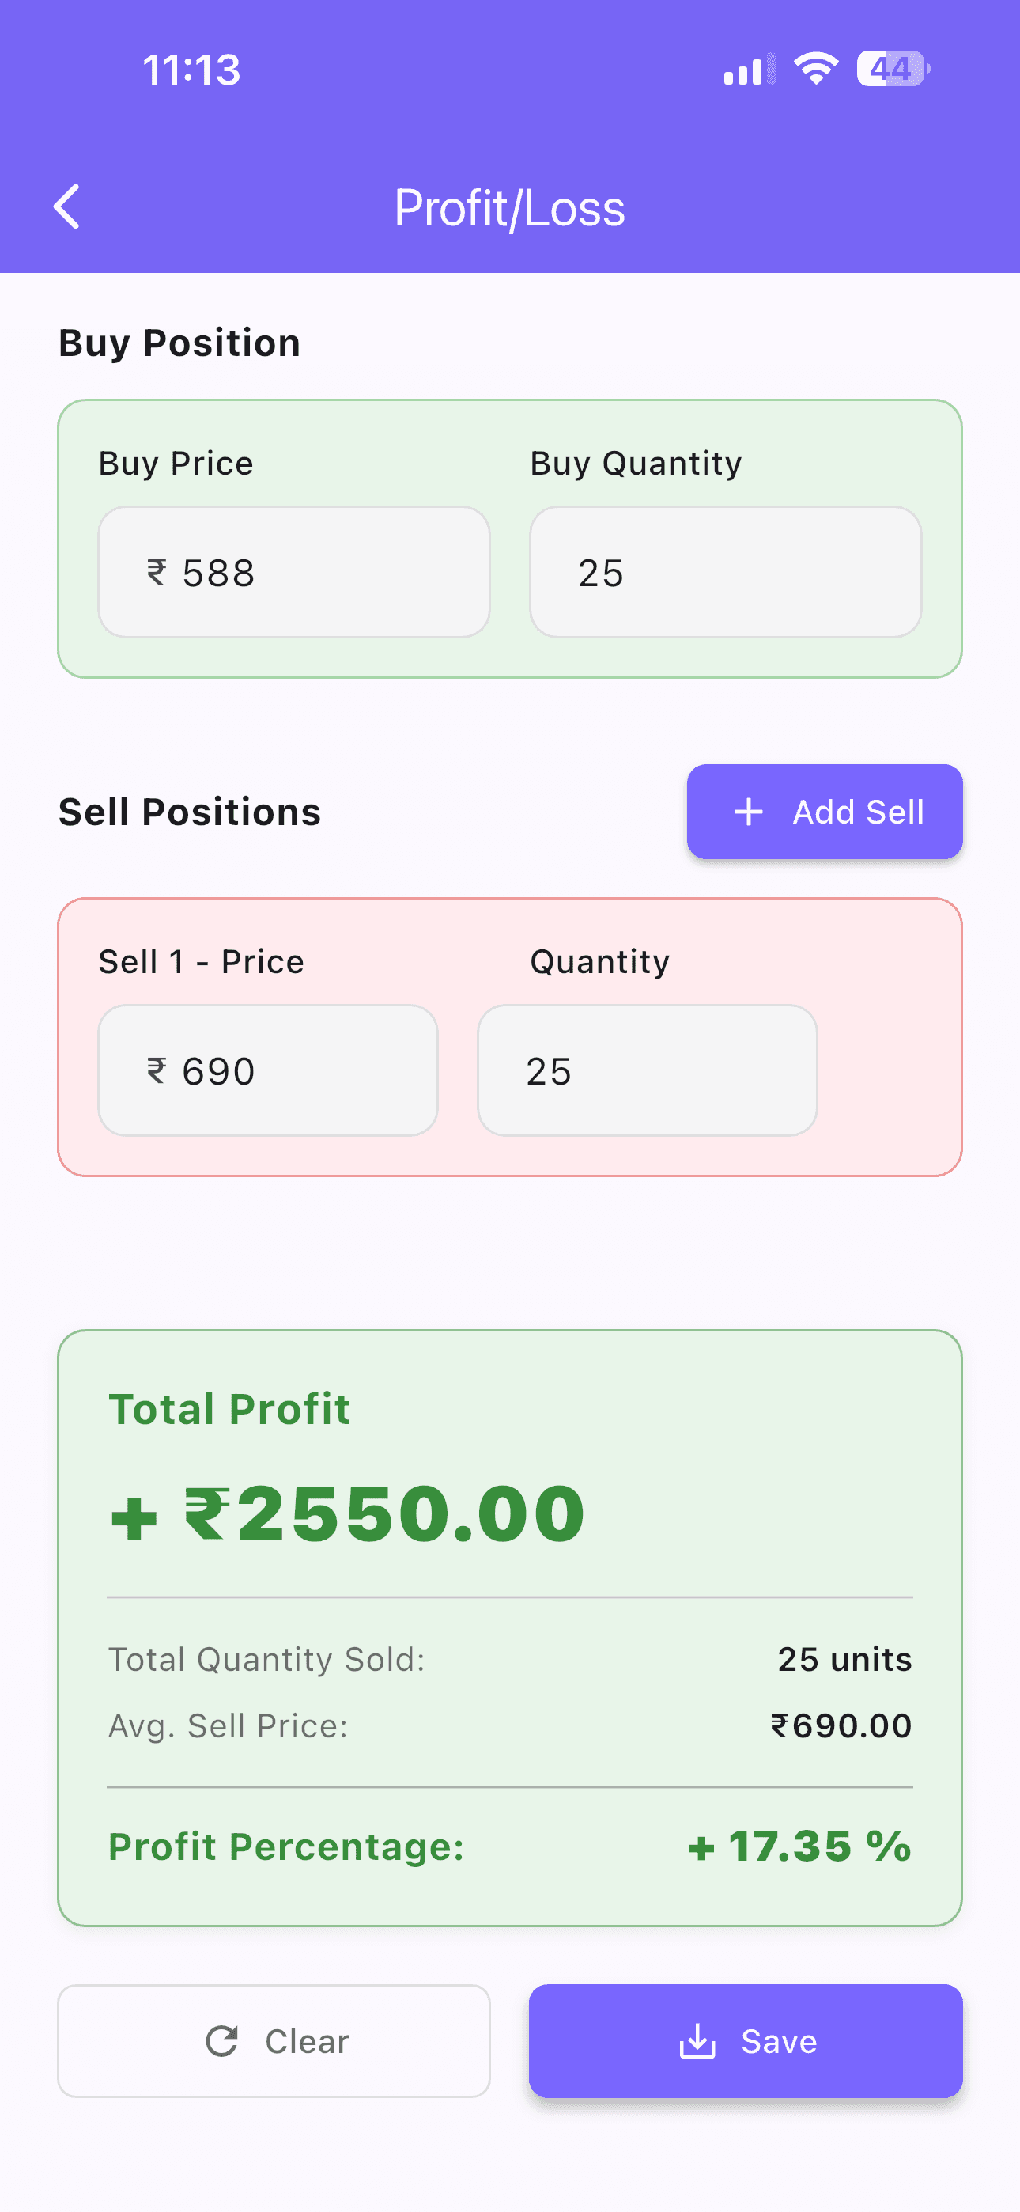Tap the Sell 1 Quantity input field
The width and height of the screenshot is (1020, 2212).
point(647,1070)
